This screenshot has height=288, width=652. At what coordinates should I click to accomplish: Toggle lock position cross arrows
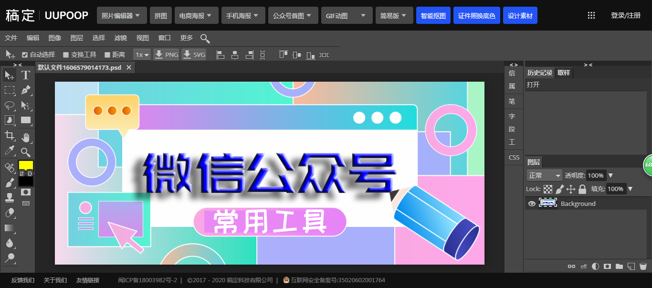point(570,189)
